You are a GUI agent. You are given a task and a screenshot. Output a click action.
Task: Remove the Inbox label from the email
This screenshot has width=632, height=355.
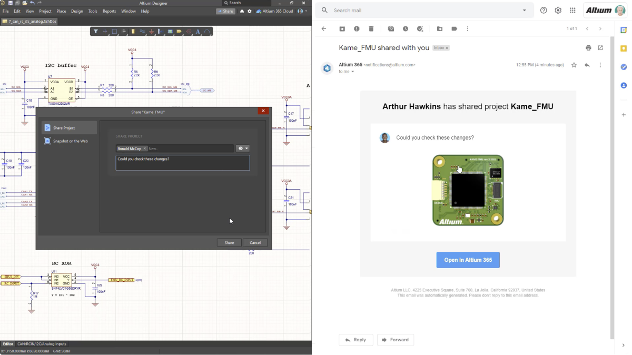(x=447, y=48)
